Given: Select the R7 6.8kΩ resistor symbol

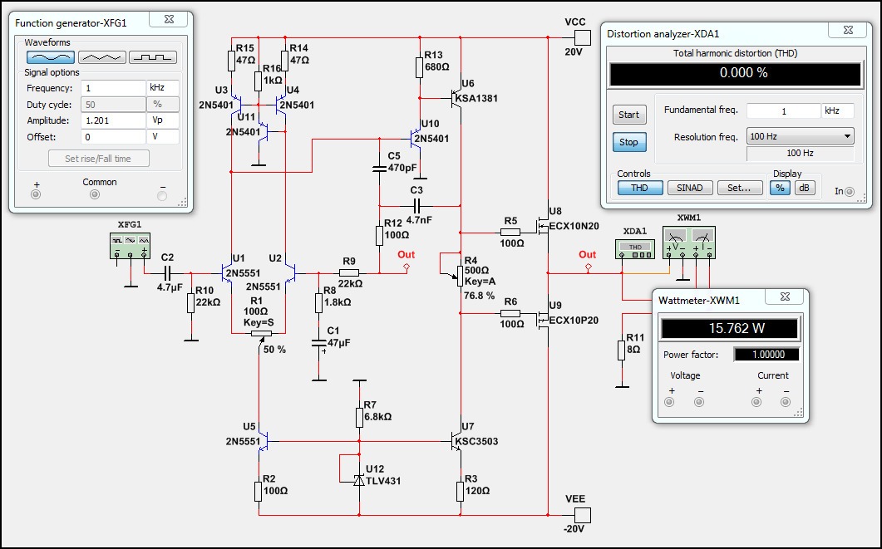Looking at the screenshot, I should [x=359, y=418].
